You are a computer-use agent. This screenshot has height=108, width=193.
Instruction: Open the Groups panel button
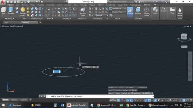pyautogui.click(x=163, y=10)
